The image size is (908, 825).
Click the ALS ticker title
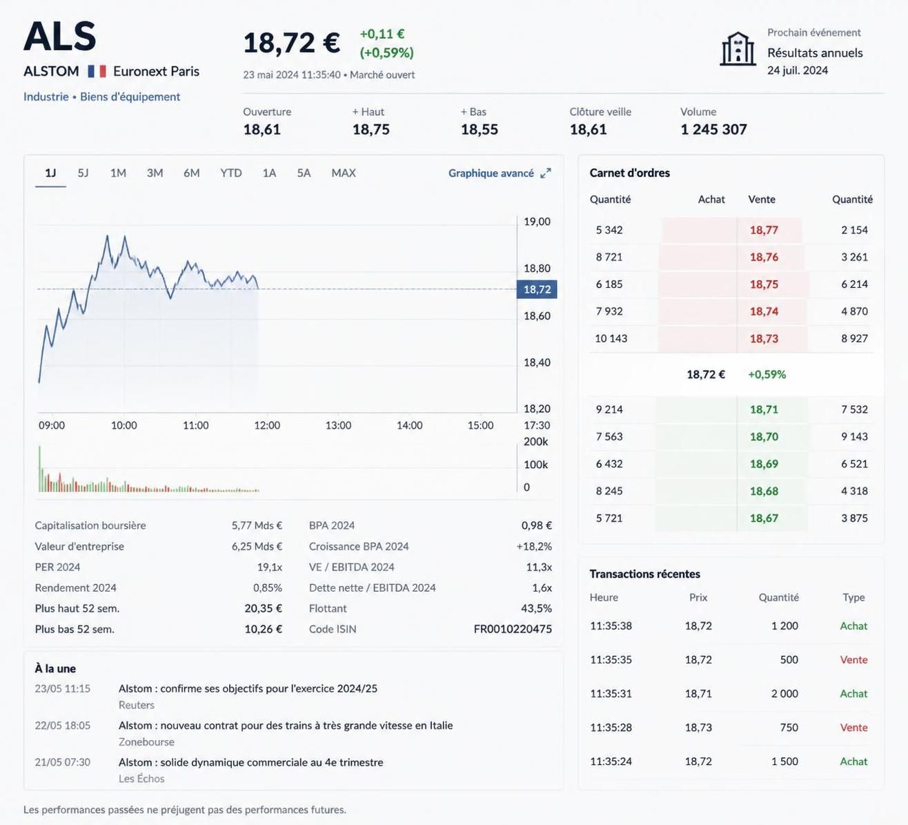coord(60,36)
